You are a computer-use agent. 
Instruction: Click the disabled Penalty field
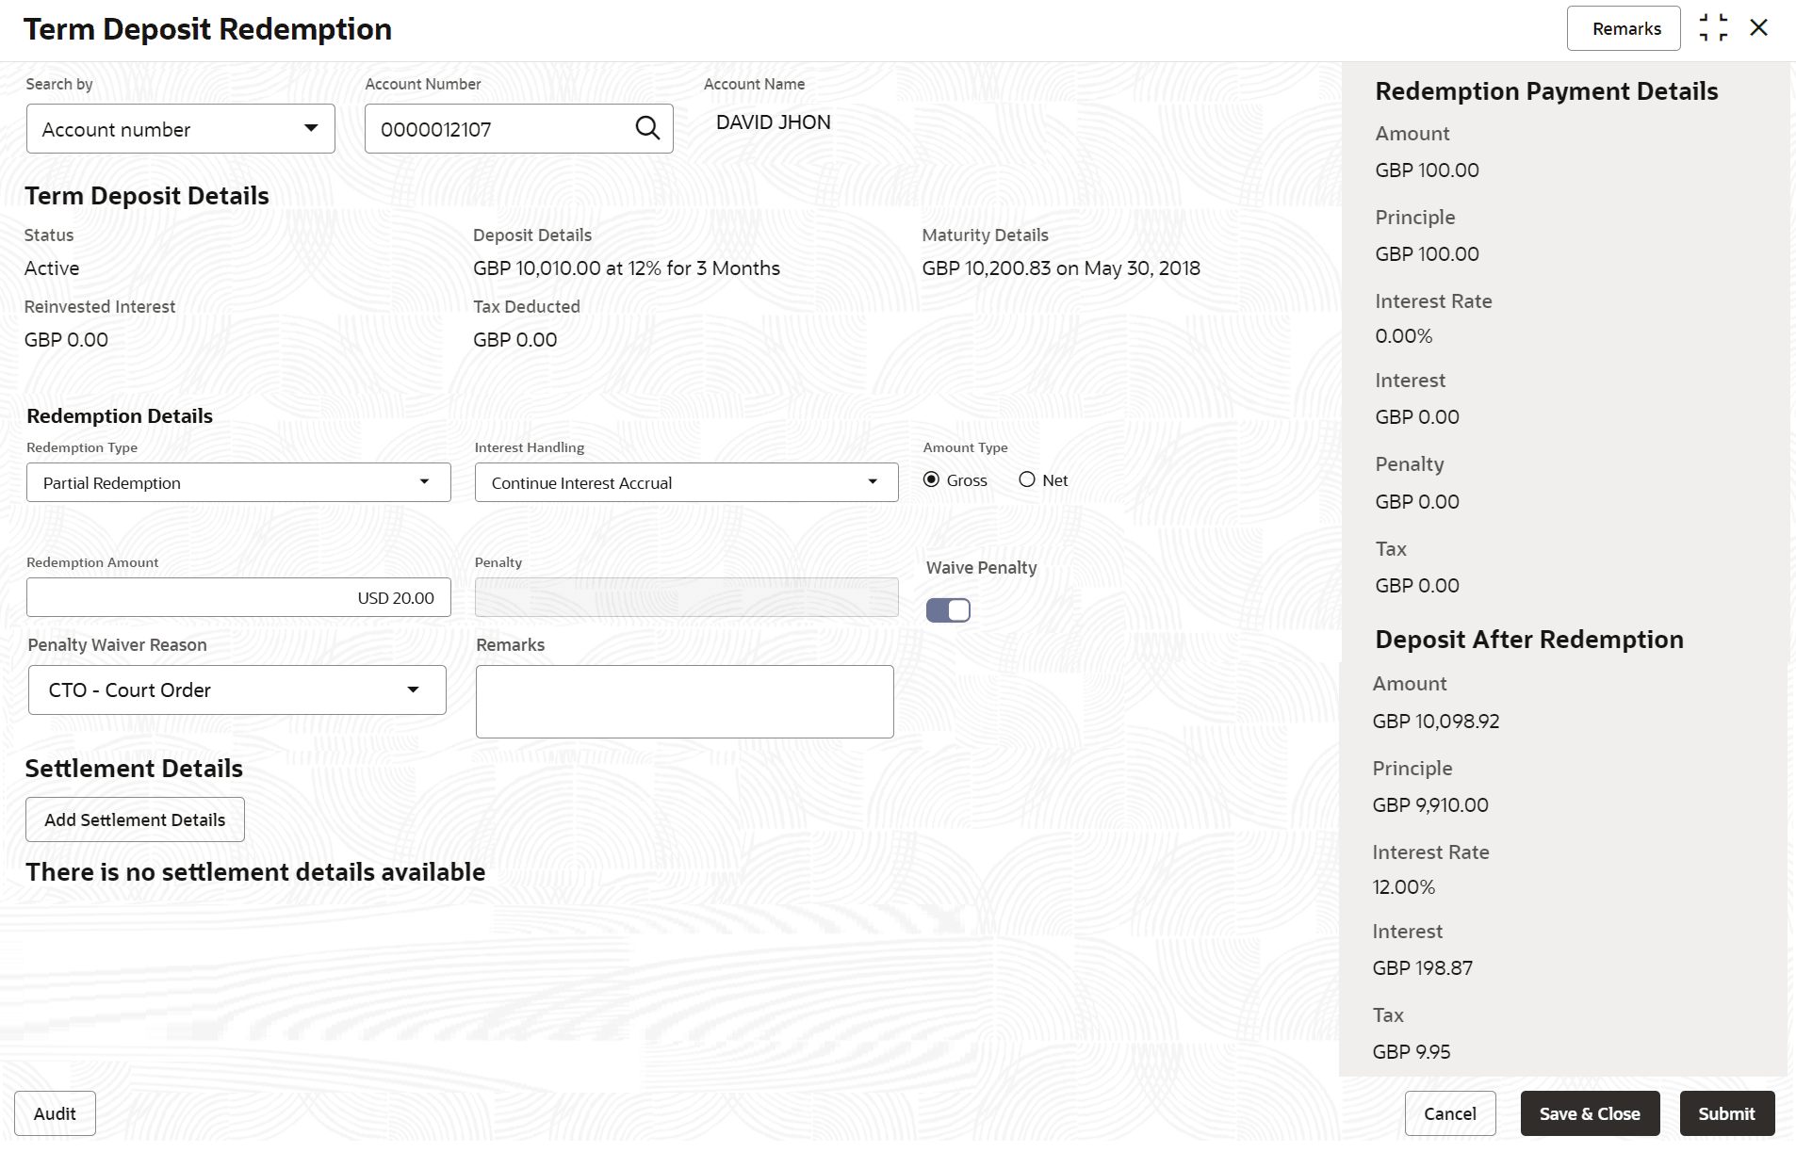tap(686, 597)
